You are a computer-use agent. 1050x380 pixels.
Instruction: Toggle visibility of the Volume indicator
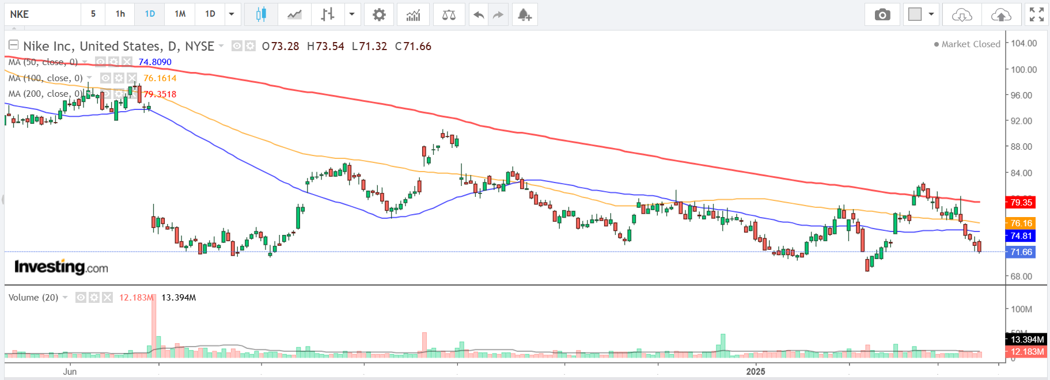tap(81, 297)
